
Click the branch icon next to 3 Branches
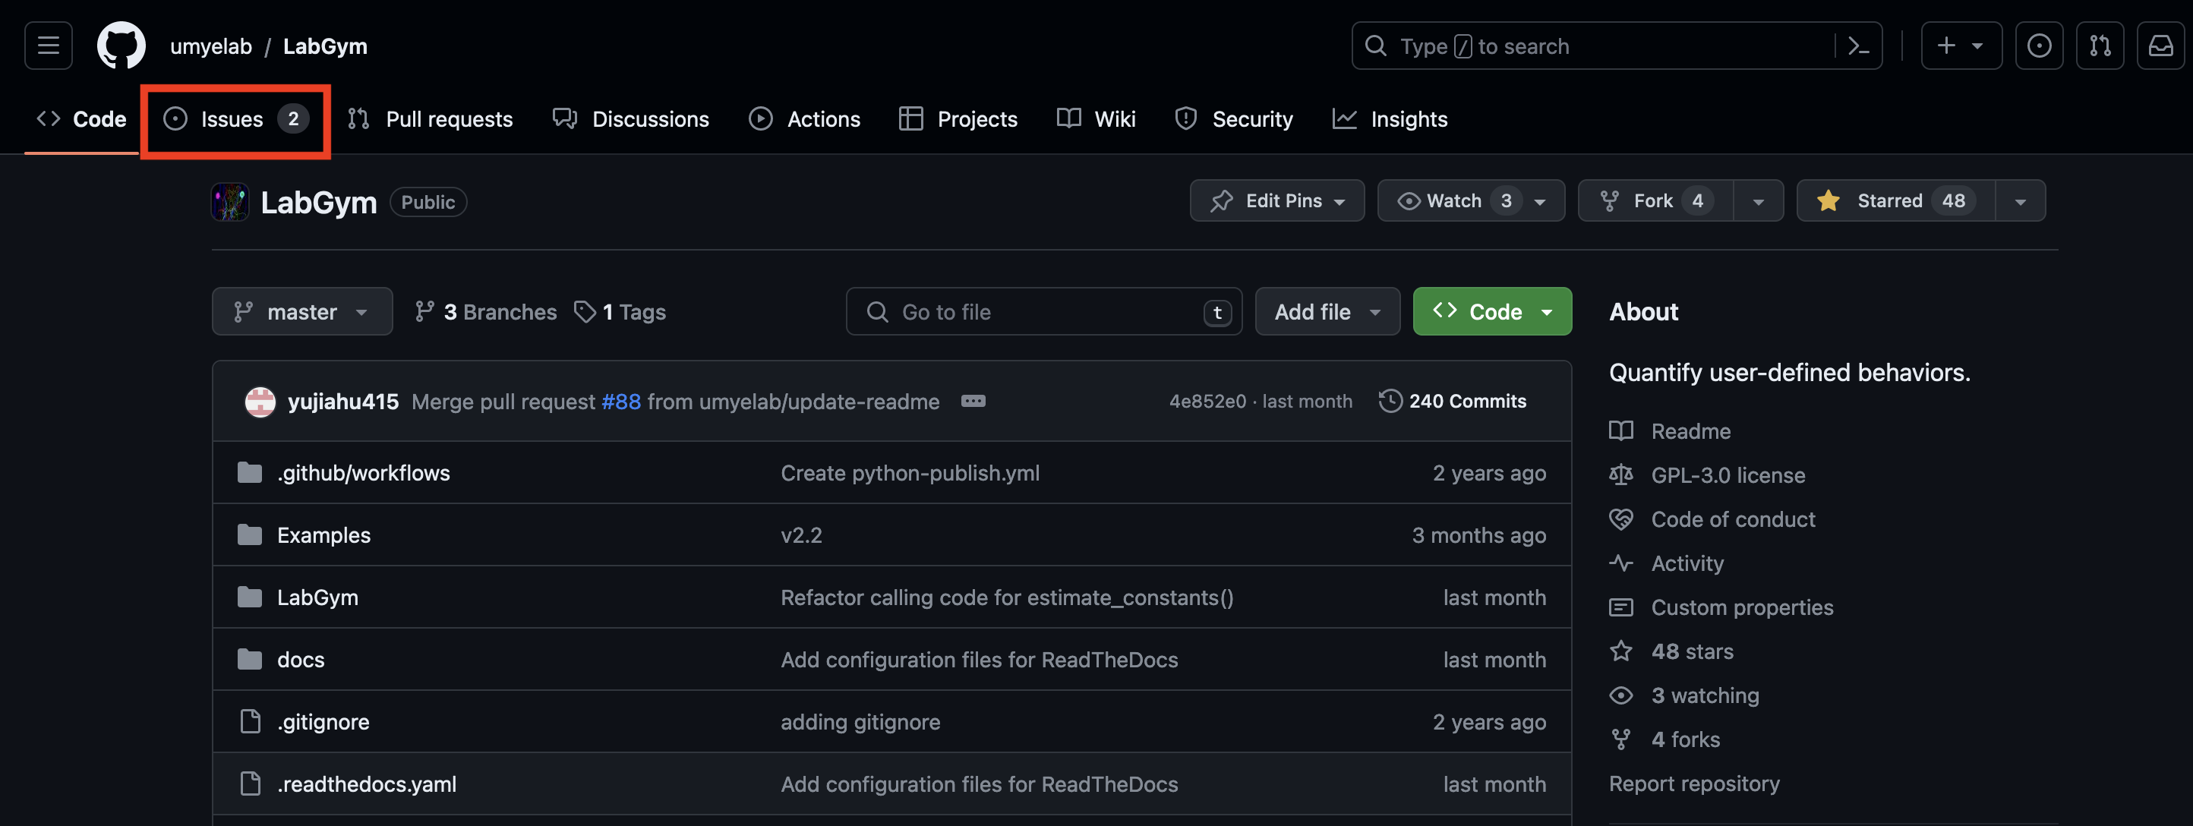pyautogui.click(x=424, y=312)
